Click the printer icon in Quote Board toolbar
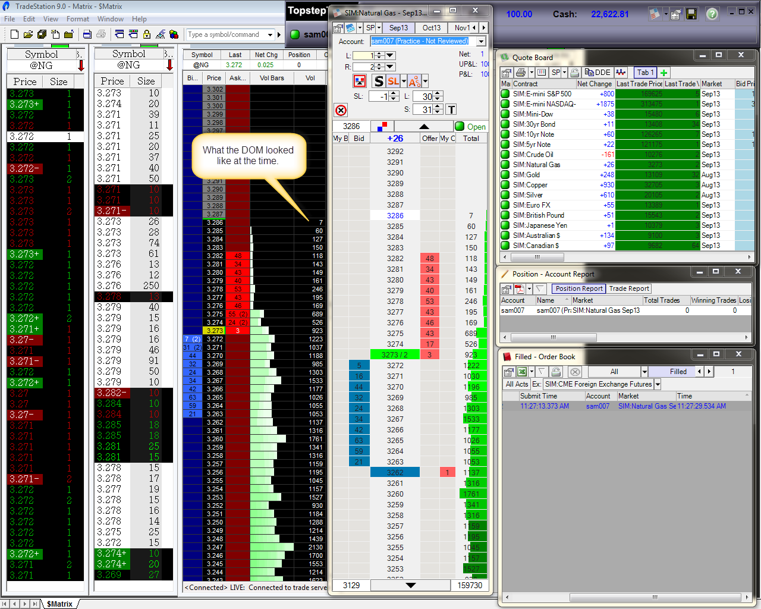The width and height of the screenshot is (761, 609). [x=521, y=73]
